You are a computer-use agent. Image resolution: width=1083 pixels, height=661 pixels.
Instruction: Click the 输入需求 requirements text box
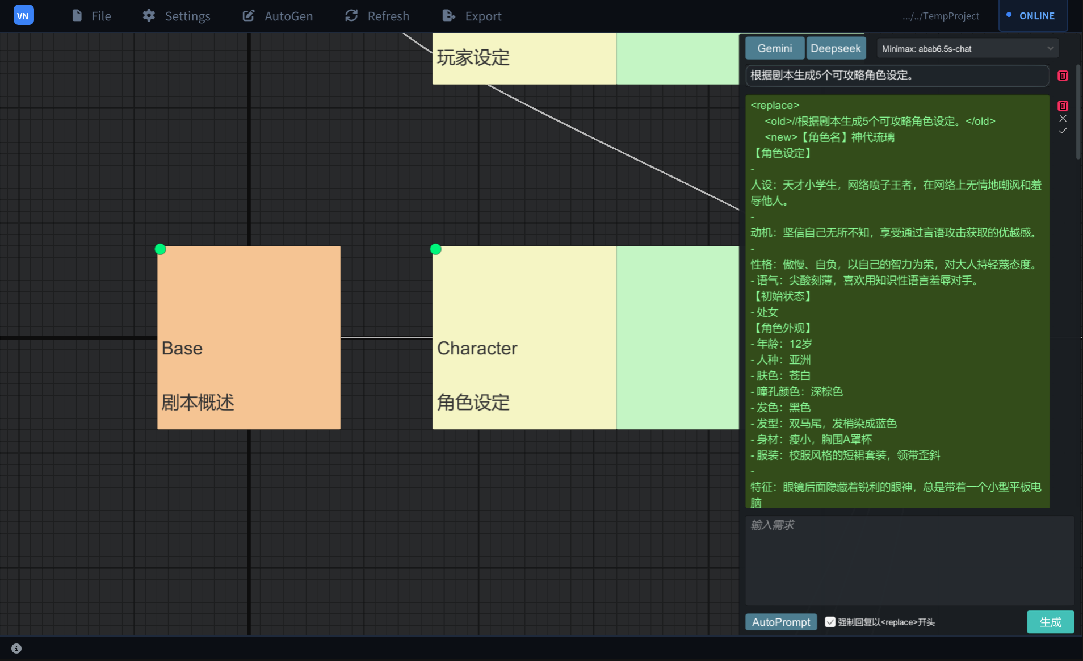pyautogui.click(x=909, y=560)
